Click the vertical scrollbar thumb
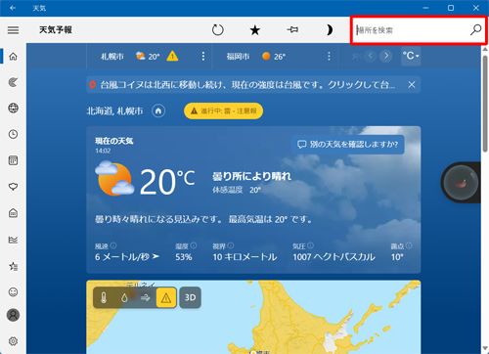 [x=485, y=104]
